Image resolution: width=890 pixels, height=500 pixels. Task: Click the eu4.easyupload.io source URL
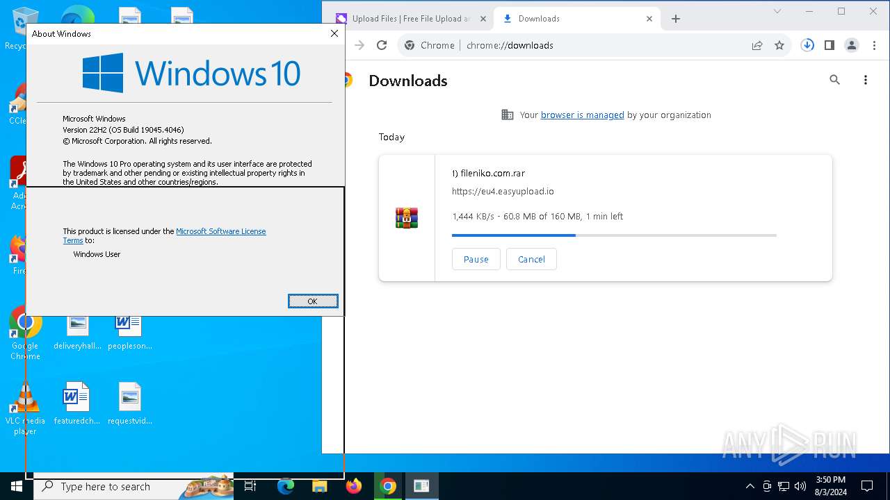[x=503, y=192]
